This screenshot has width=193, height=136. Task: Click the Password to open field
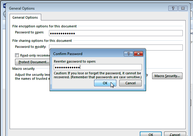[116, 33]
